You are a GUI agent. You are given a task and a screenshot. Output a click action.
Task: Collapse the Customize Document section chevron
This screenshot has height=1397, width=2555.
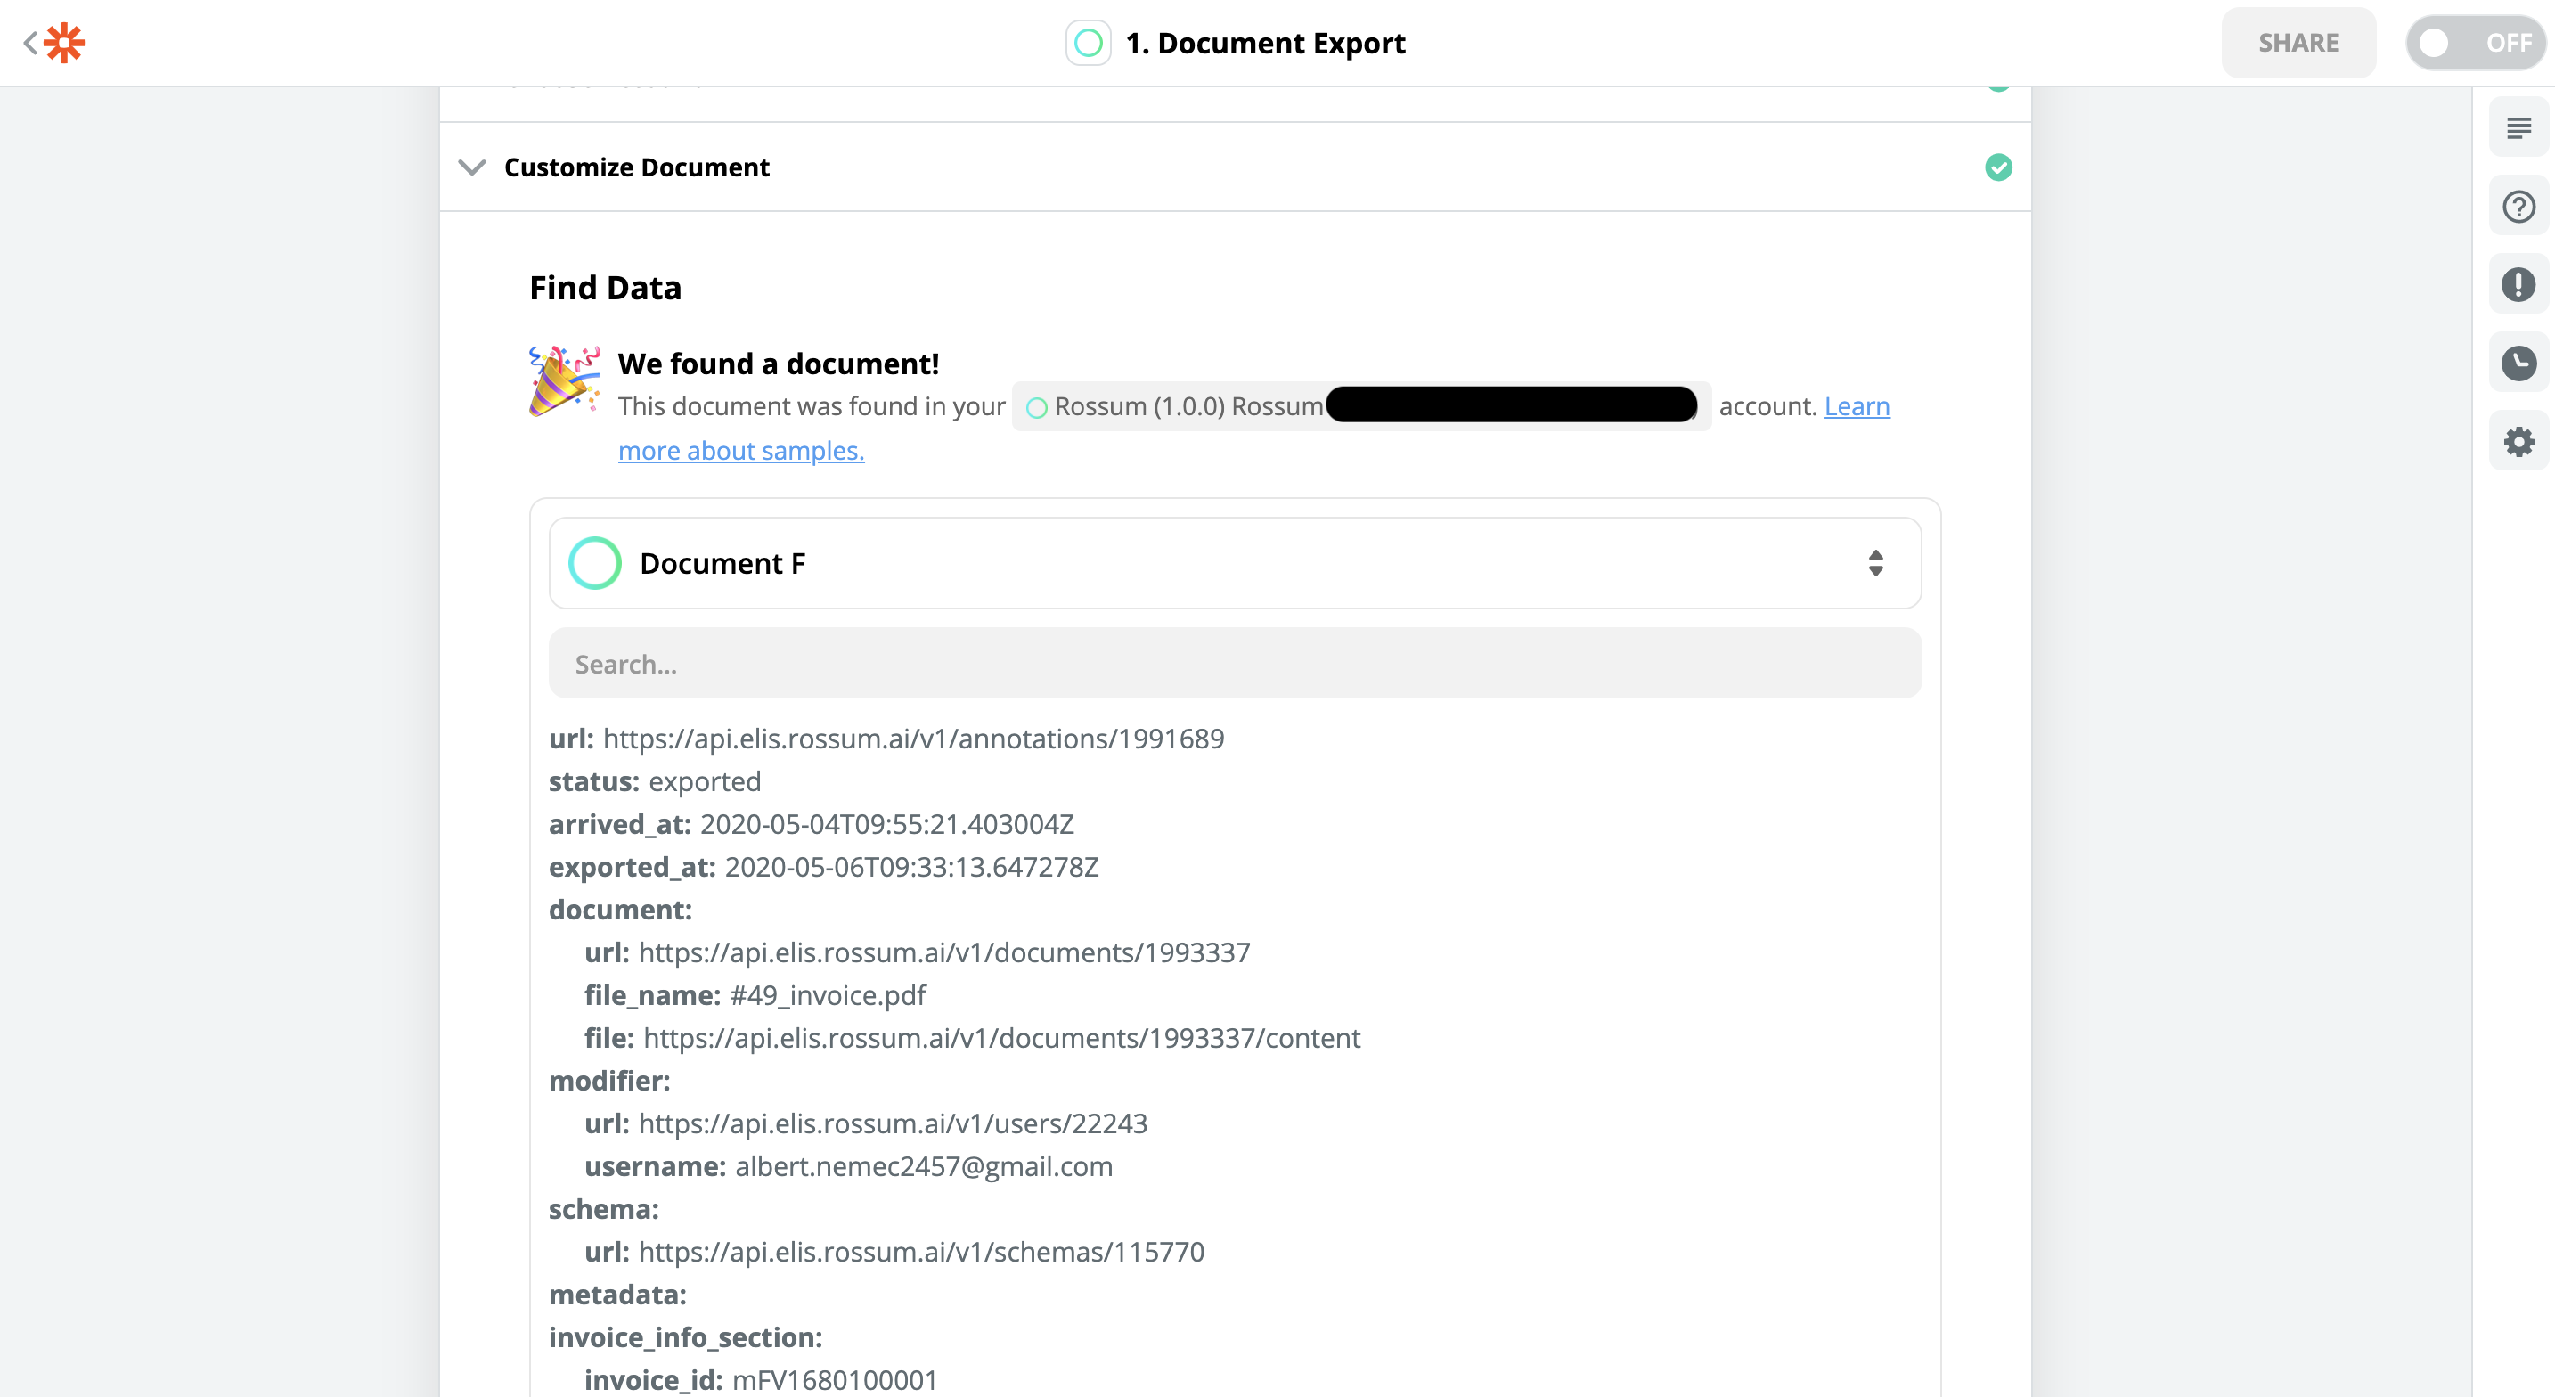coord(472,167)
